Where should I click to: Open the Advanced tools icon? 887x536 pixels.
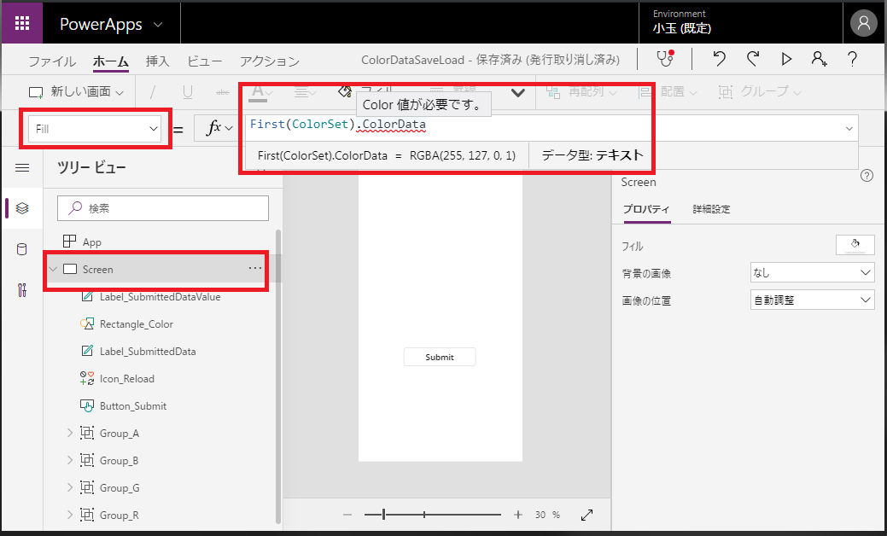click(22, 290)
